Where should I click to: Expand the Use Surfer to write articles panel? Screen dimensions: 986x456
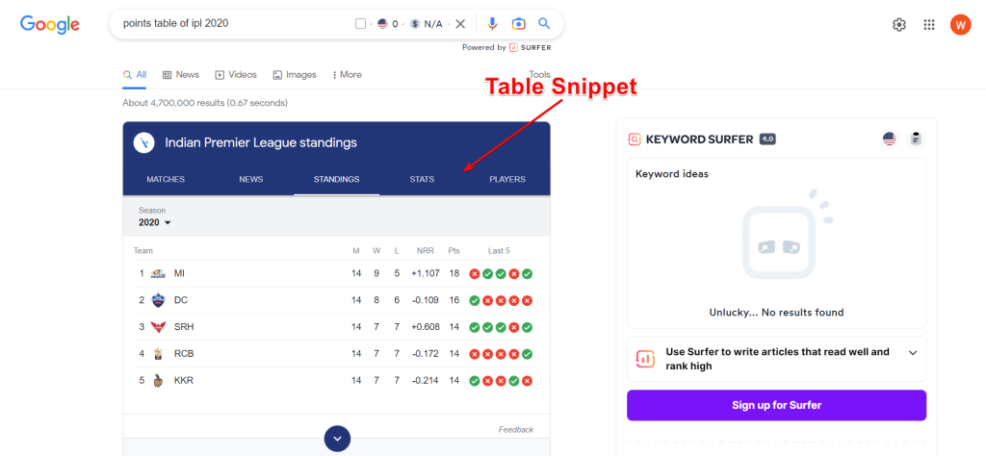pyautogui.click(x=912, y=353)
